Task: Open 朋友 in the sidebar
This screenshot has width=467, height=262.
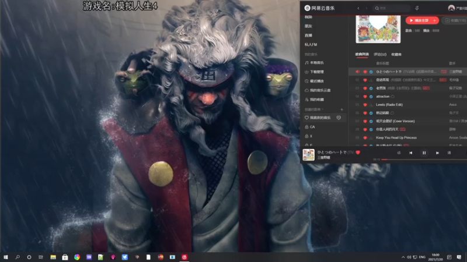Action: [308, 26]
